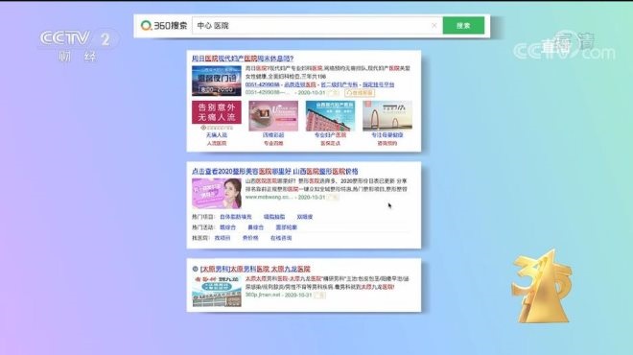Click the 鼻综合 hot activity link
Viewport: 633px width, 355px height.
[x=255, y=227]
